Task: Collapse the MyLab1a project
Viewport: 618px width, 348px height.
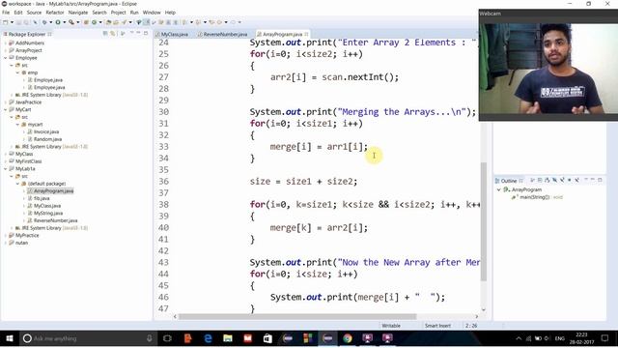Action: tap(6, 168)
